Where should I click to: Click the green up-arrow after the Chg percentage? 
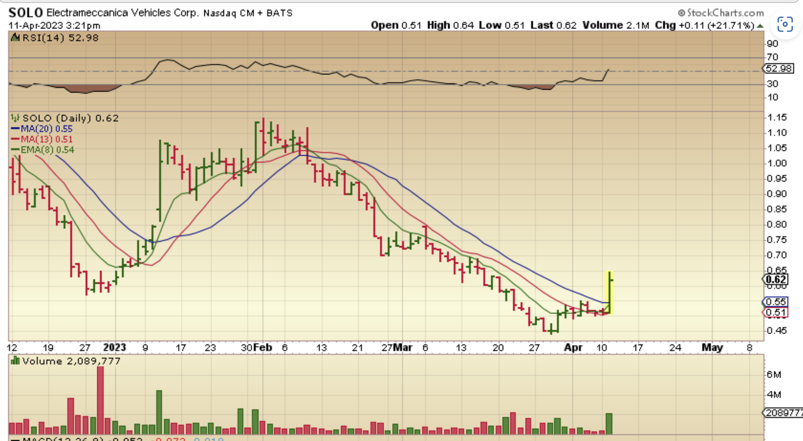[760, 26]
